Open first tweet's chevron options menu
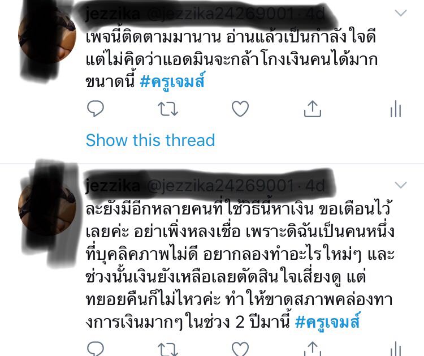Screen dimensions: 424x356 tap(401, 12)
